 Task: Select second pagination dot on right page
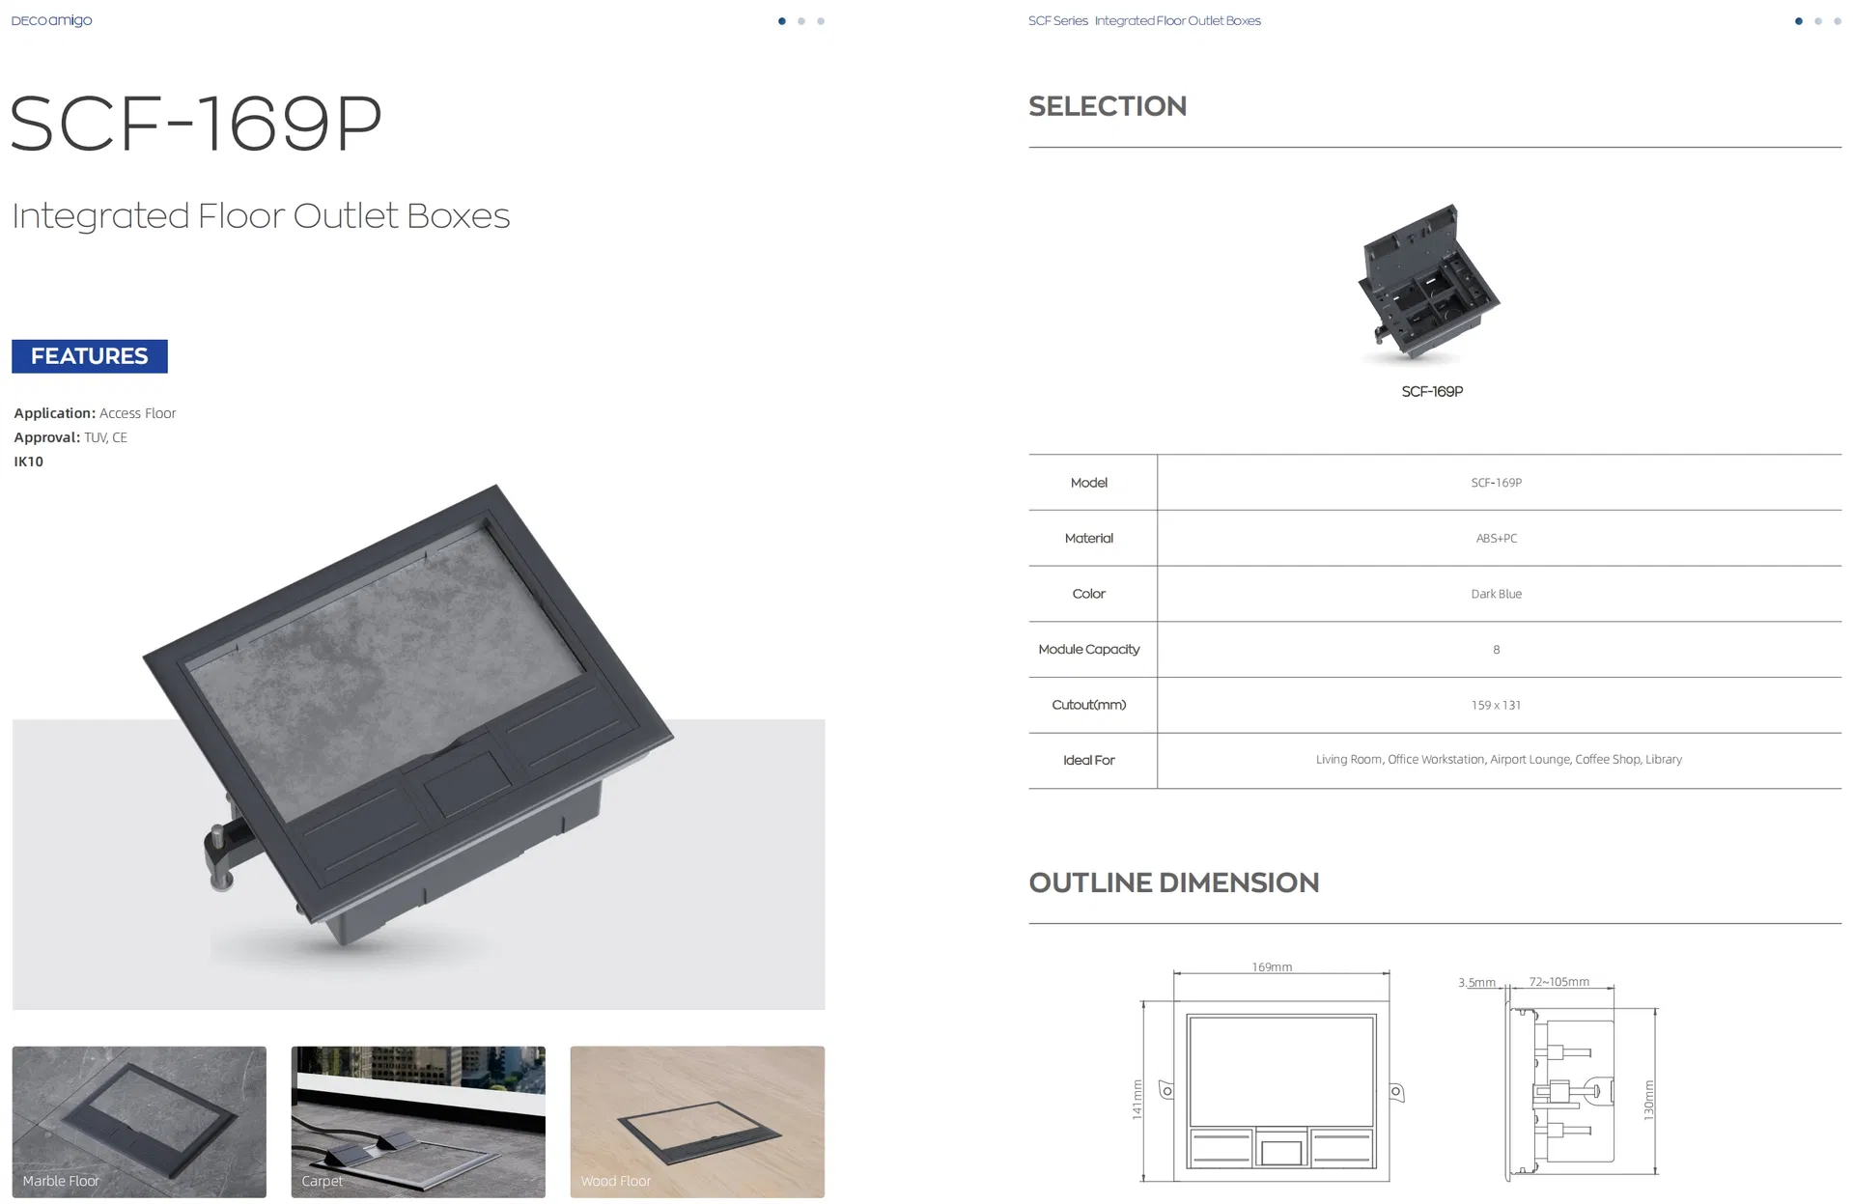[1817, 21]
